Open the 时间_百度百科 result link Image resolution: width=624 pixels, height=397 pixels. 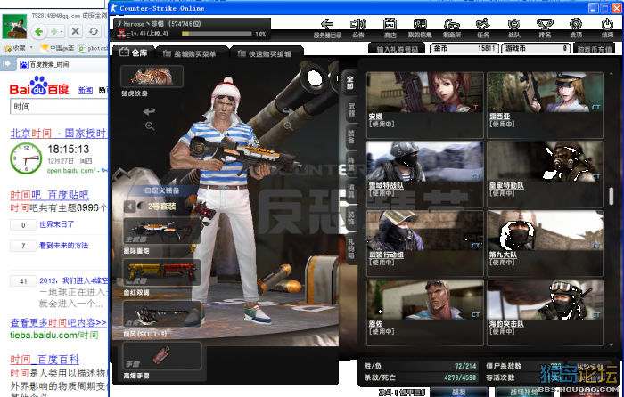point(45,360)
